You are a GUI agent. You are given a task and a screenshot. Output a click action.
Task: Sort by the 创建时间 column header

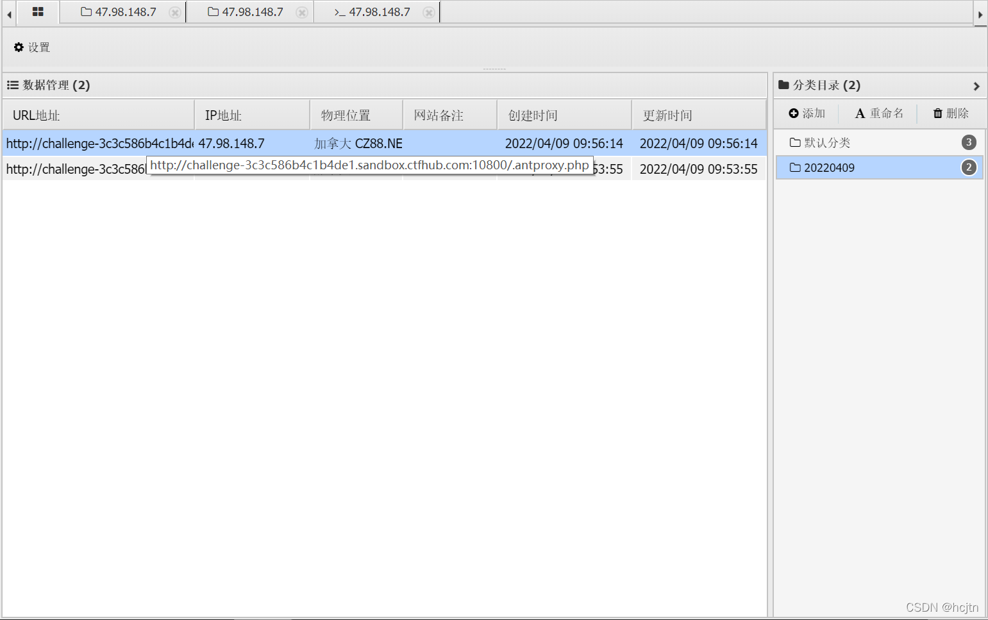[x=565, y=115]
